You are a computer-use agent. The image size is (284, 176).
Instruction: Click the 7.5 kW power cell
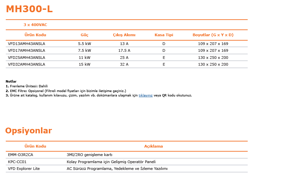(x=84, y=50)
